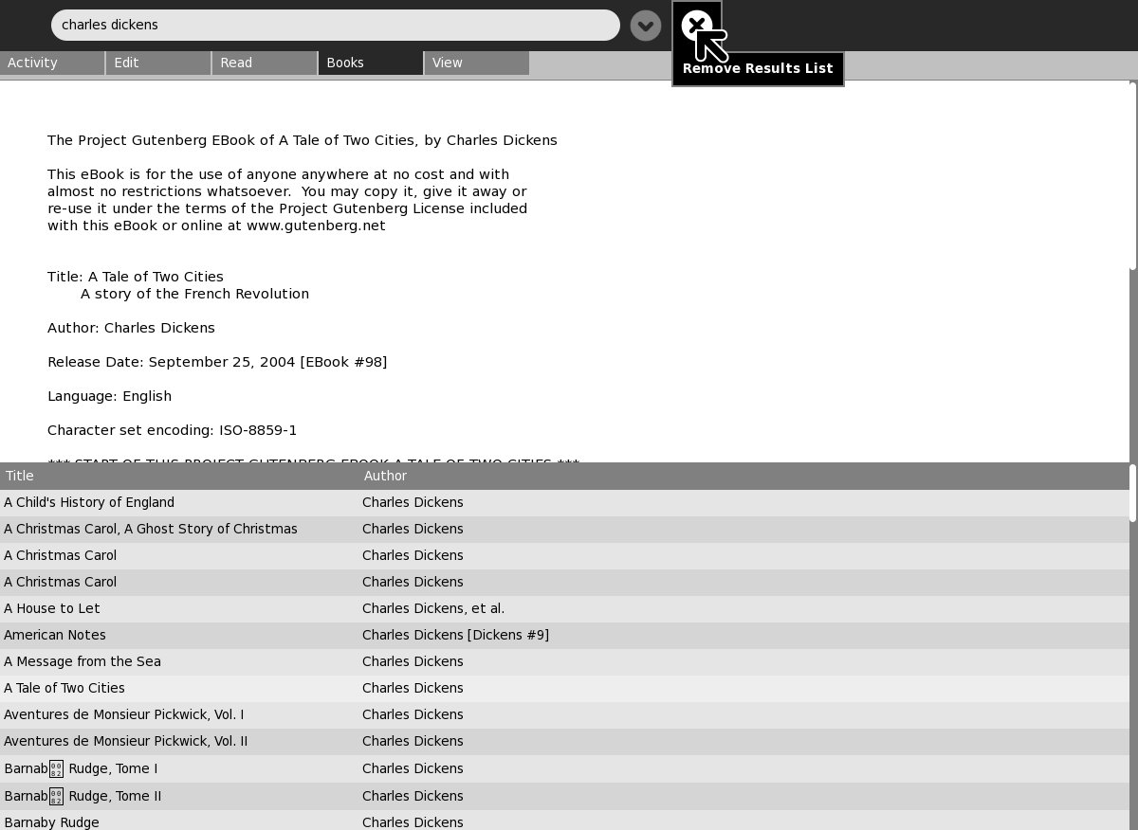Sort results by Author column header
The height and width of the screenshot is (830, 1138).
point(385,476)
